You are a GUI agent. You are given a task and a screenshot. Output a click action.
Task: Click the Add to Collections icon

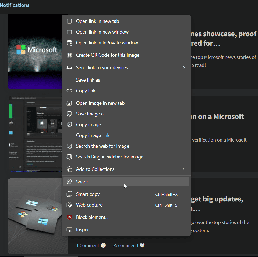[69, 169]
